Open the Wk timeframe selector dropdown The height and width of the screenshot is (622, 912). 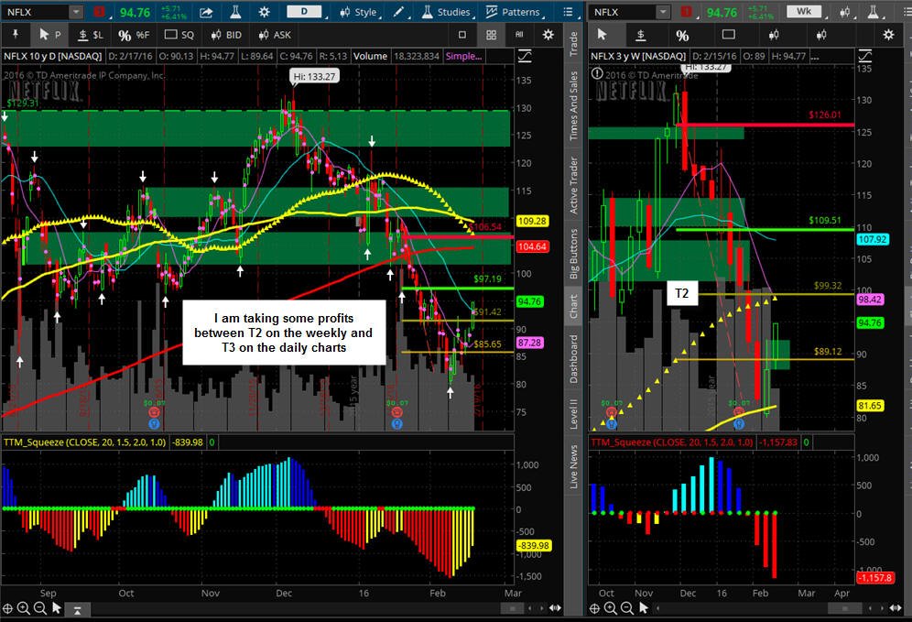tap(804, 12)
